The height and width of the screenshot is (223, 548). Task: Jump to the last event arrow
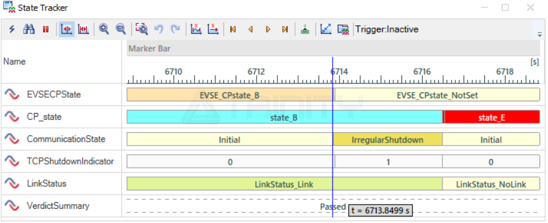(x=285, y=29)
